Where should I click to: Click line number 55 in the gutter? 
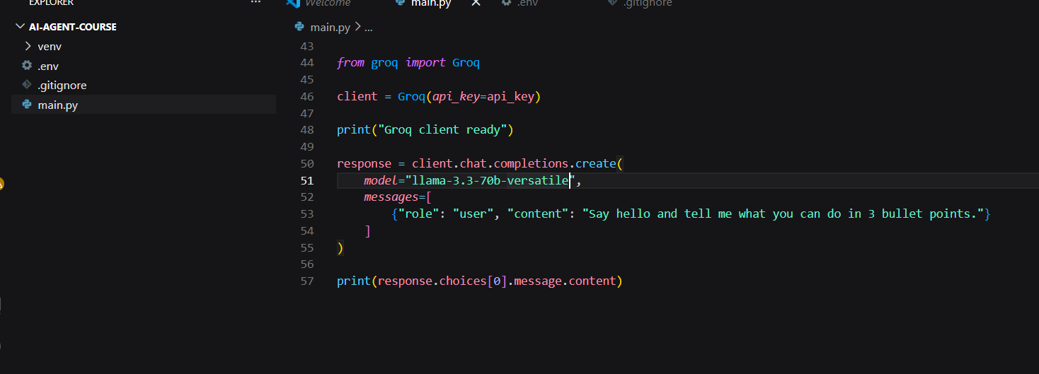pyautogui.click(x=306, y=247)
